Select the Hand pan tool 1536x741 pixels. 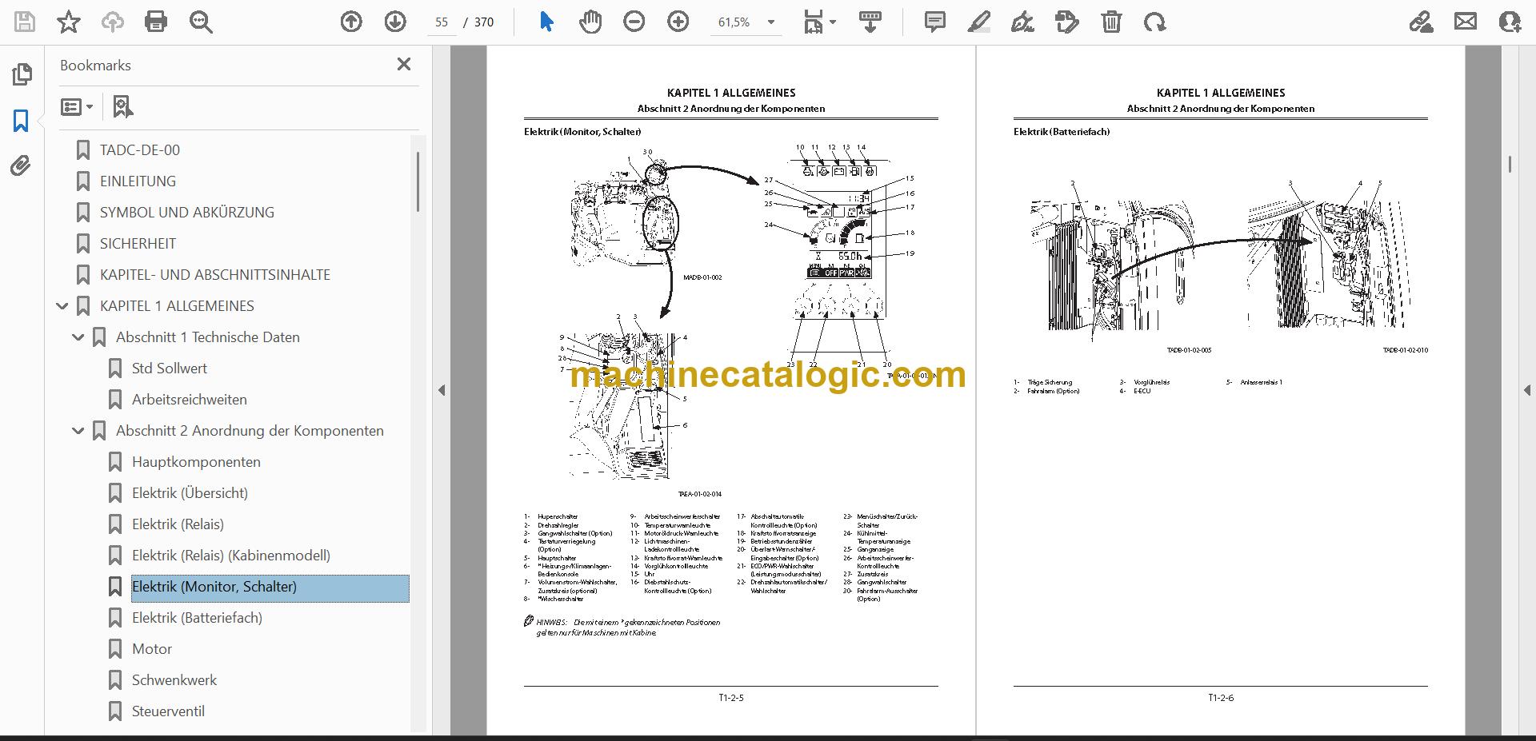[x=590, y=22]
